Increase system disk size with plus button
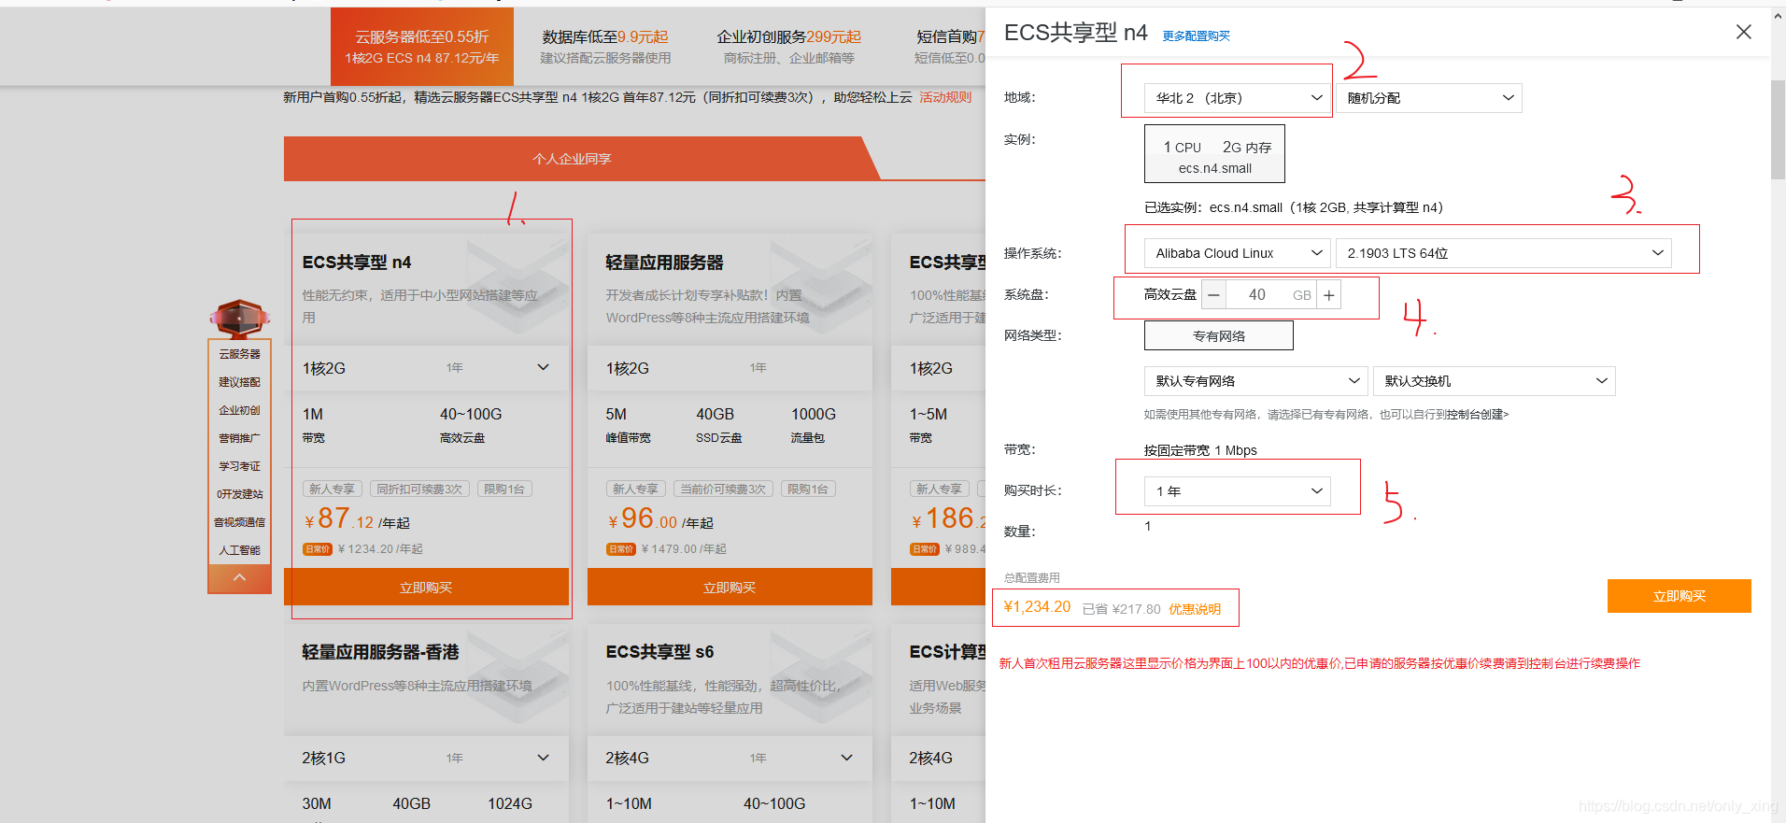Screen dimensions: 1786x823 coord(1328,295)
